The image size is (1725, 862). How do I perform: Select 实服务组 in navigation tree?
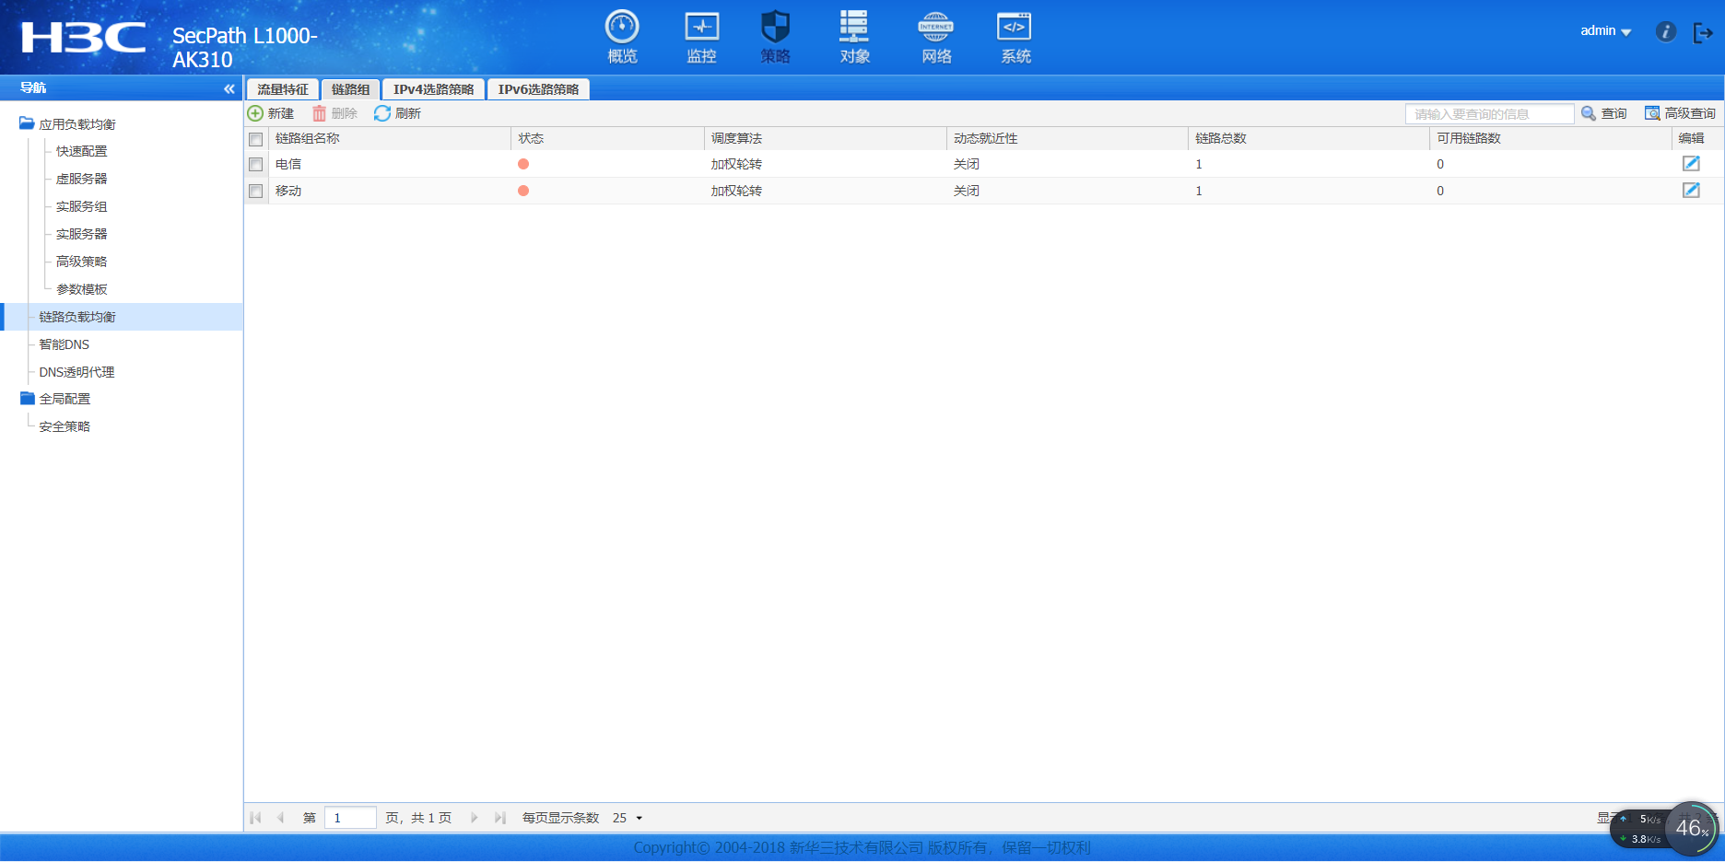[x=82, y=206]
